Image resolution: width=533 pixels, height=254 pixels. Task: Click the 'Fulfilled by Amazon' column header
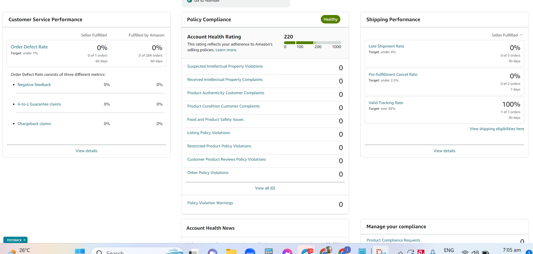147,35
